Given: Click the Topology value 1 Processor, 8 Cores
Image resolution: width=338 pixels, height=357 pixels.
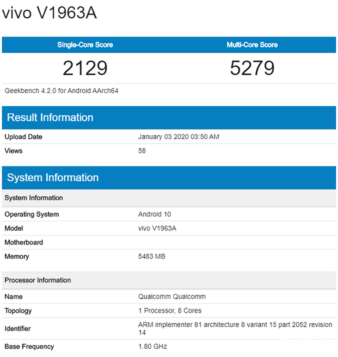Looking at the screenshot, I should (x=169, y=311).
